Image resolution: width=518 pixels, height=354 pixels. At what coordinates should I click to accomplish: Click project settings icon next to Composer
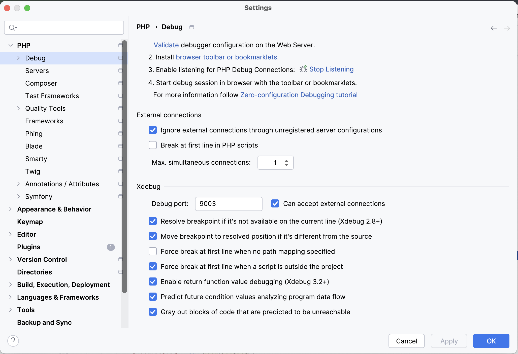pos(120,83)
